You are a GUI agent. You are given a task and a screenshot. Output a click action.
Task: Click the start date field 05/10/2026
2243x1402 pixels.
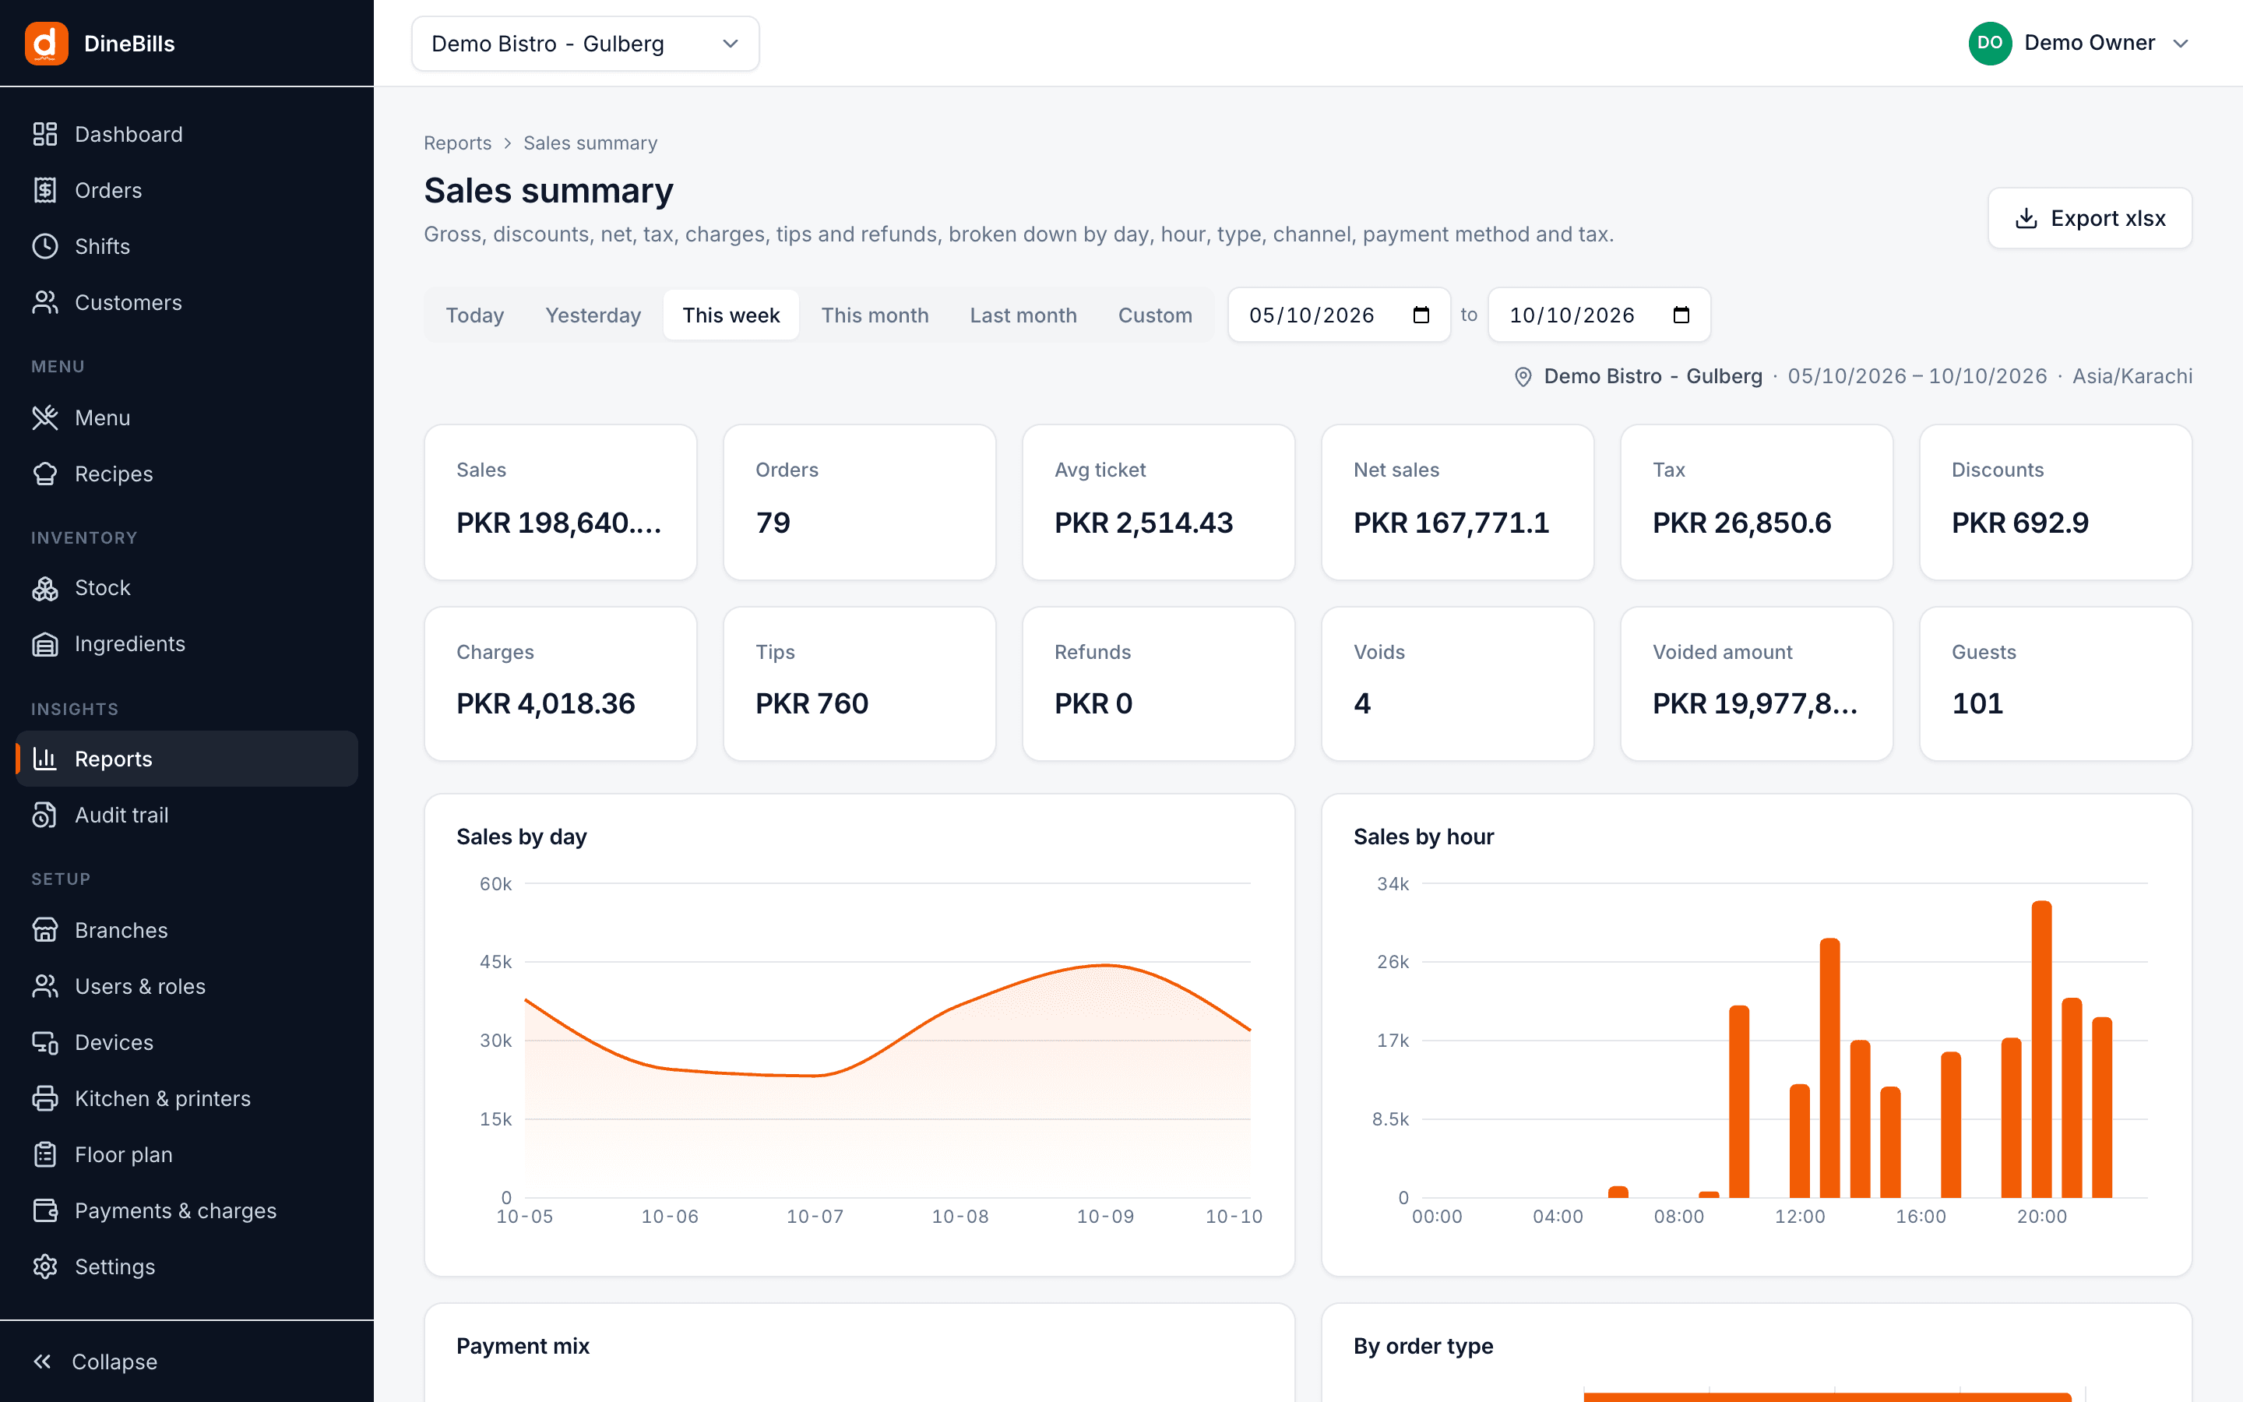[1338, 315]
